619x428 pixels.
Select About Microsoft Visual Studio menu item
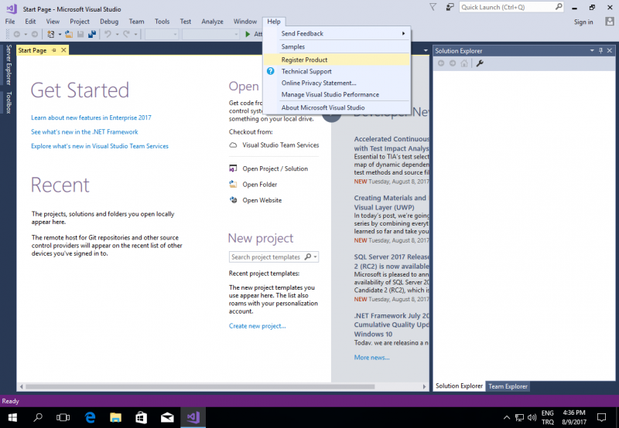click(x=337, y=107)
